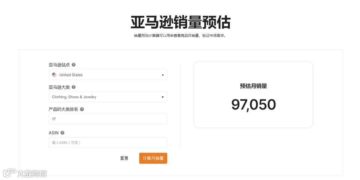Click the 产品的大类排名 field label
Screen dimensions: 360x180
(63, 109)
